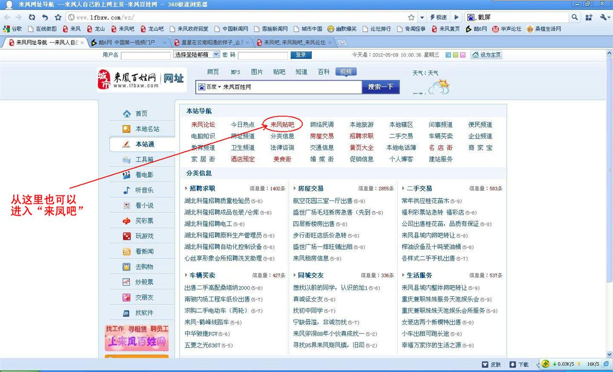Click the 本地名站 star icon in sidebar
613x372 pixels.
tap(126, 129)
